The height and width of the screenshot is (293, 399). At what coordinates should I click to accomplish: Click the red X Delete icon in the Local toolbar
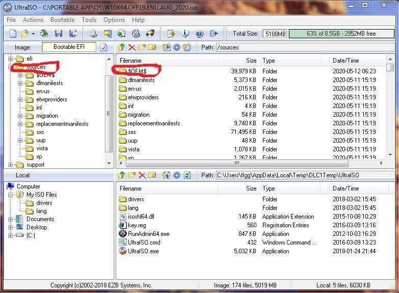142,175
